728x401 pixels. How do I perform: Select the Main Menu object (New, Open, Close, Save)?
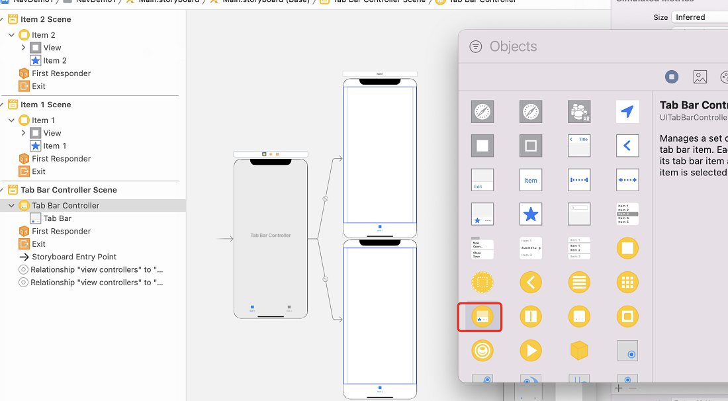point(482,248)
